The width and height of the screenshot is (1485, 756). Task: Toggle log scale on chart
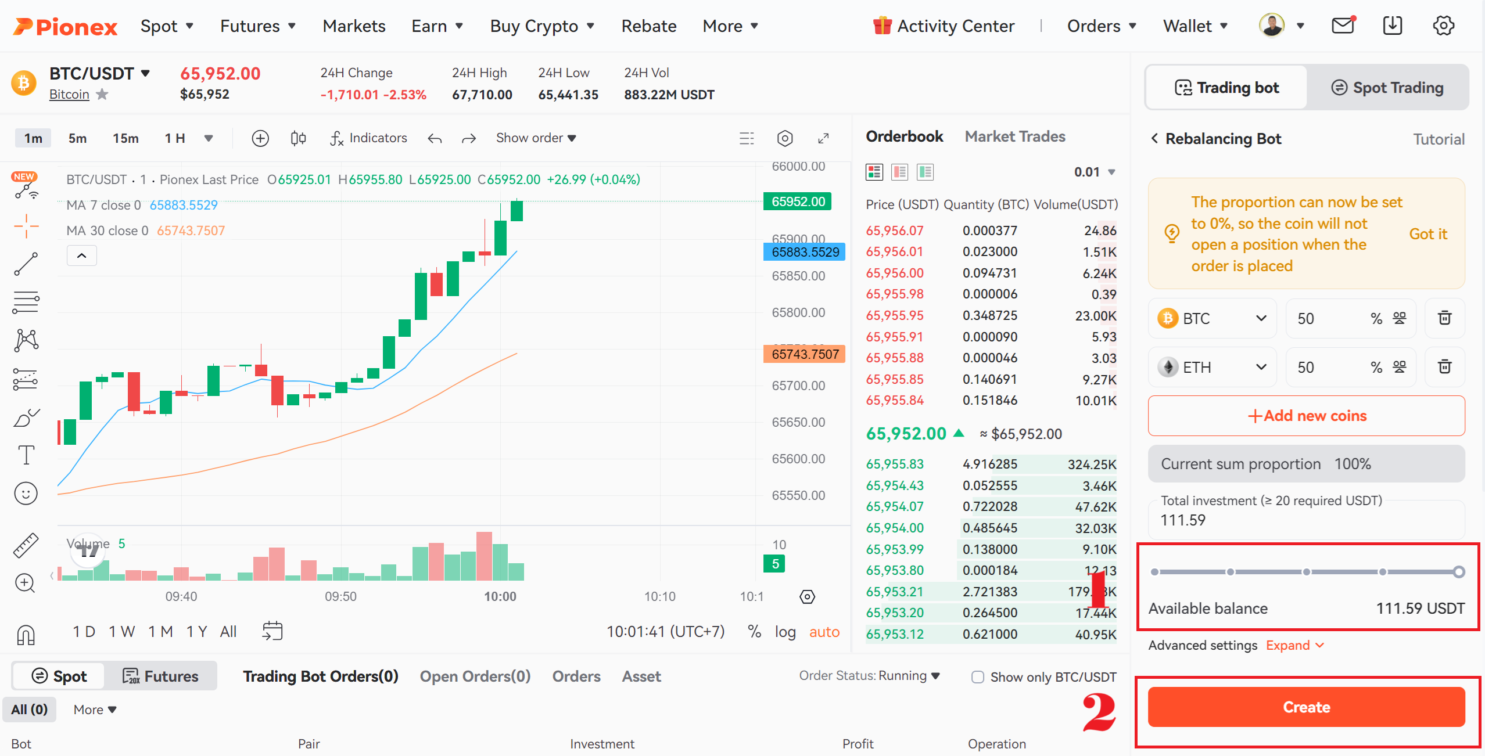[785, 632]
